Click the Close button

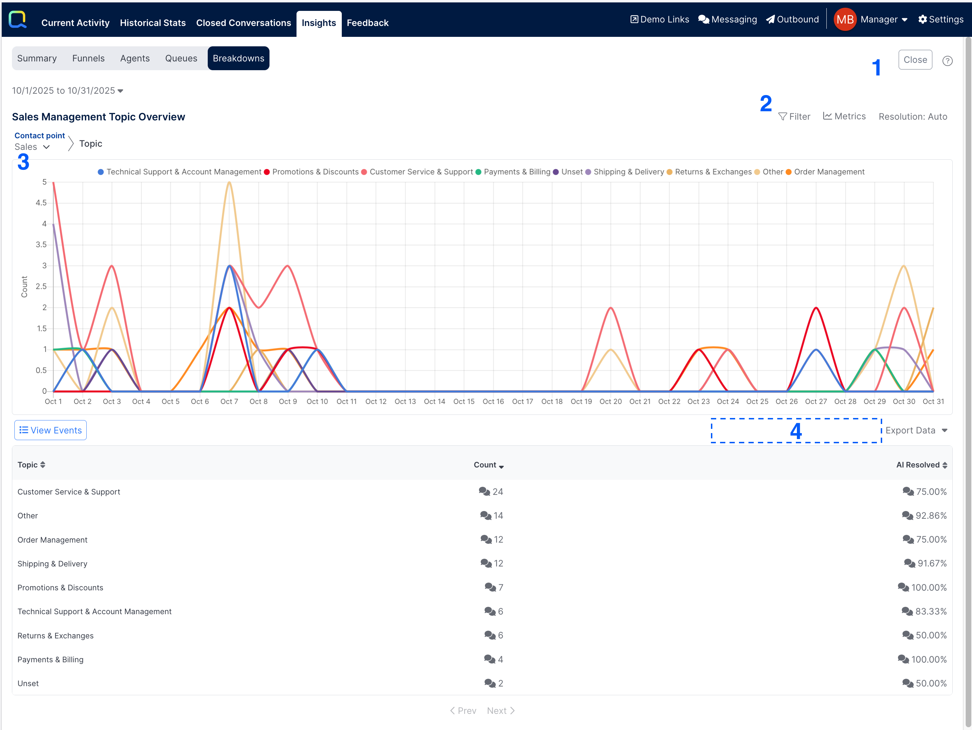coord(915,60)
